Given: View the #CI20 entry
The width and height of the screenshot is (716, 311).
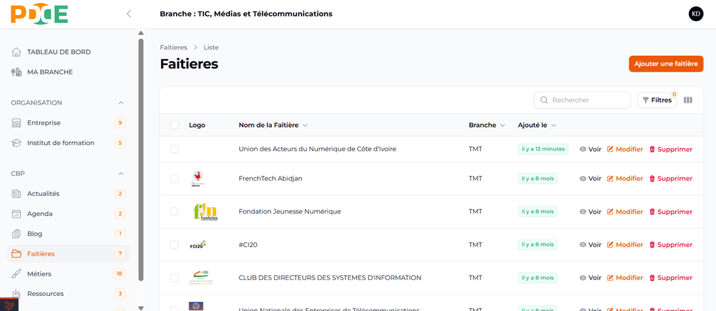Looking at the screenshot, I should 591,245.
